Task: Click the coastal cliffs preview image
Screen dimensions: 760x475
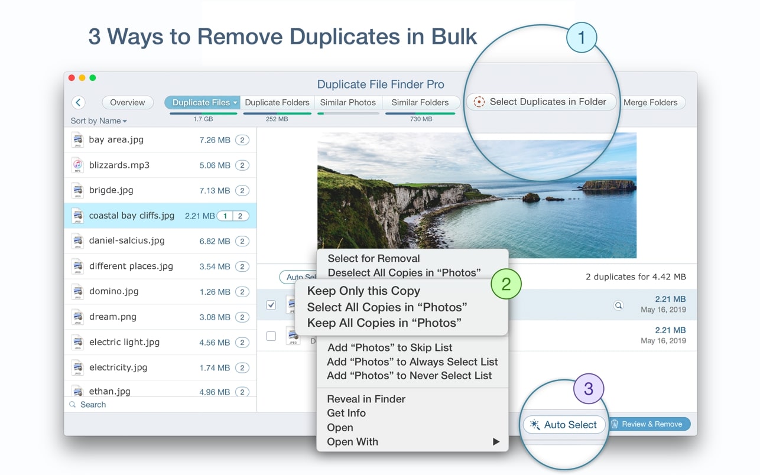Action: (x=476, y=195)
